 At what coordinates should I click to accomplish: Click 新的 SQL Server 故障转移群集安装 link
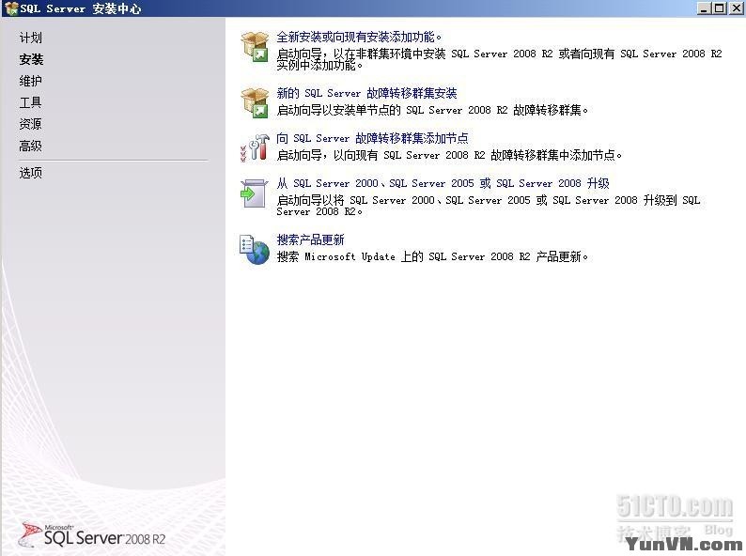(366, 93)
